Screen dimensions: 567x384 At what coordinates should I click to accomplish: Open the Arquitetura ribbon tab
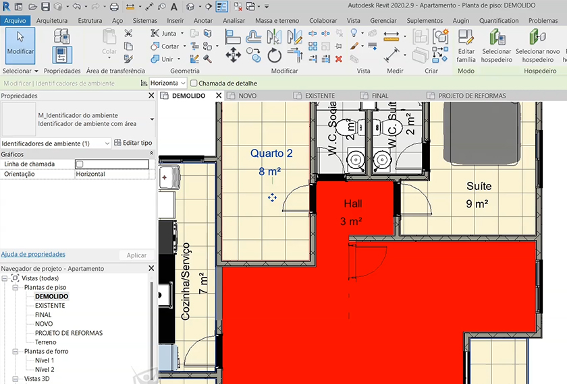click(51, 21)
